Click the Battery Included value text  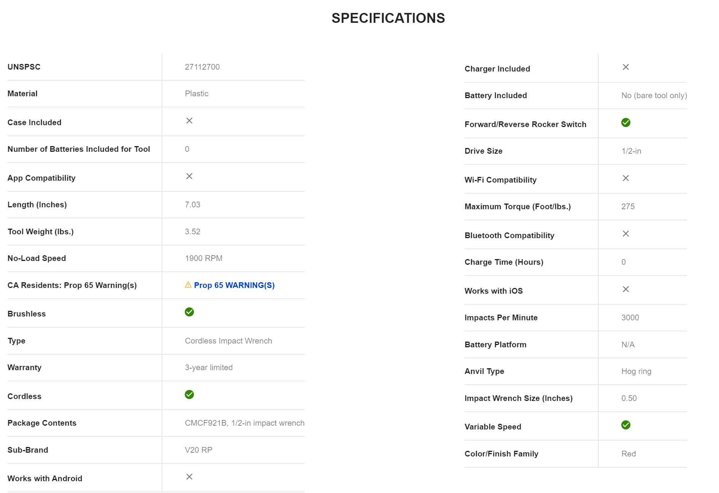(654, 95)
